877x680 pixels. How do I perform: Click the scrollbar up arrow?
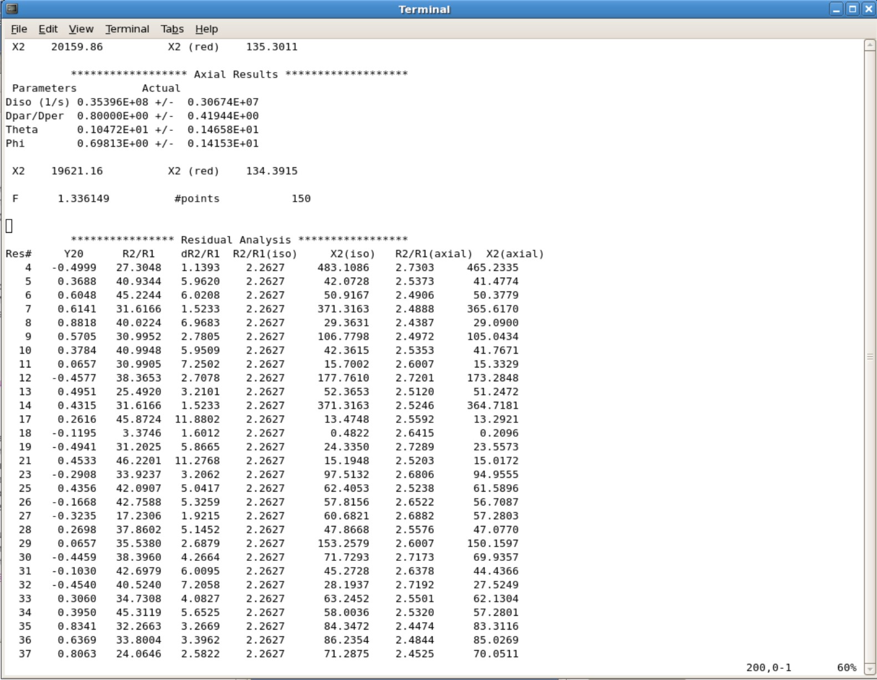pyautogui.click(x=870, y=45)
